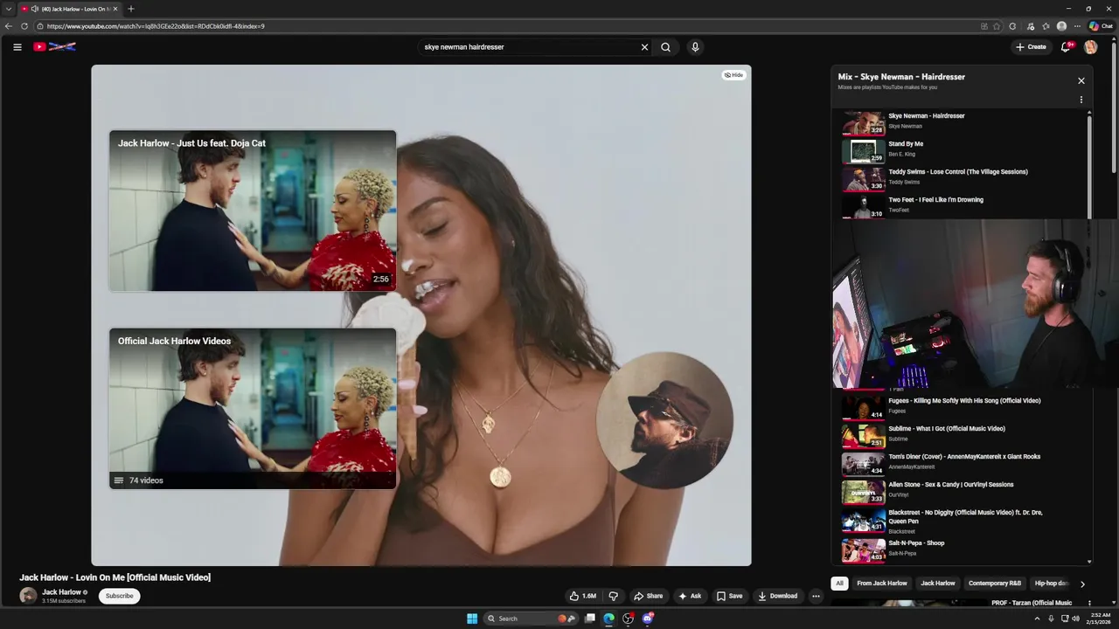Image resolution: width=1119 pixels, height=629 pixels.
Task: Open the Mix playlist options menu
Action: pos(1081,100)
